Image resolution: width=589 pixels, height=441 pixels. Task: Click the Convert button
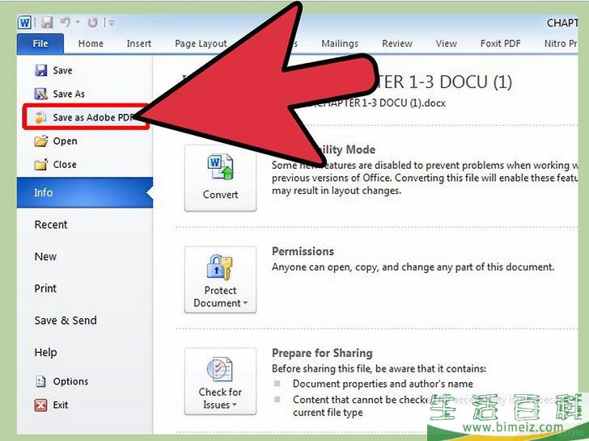coord(220,178)
